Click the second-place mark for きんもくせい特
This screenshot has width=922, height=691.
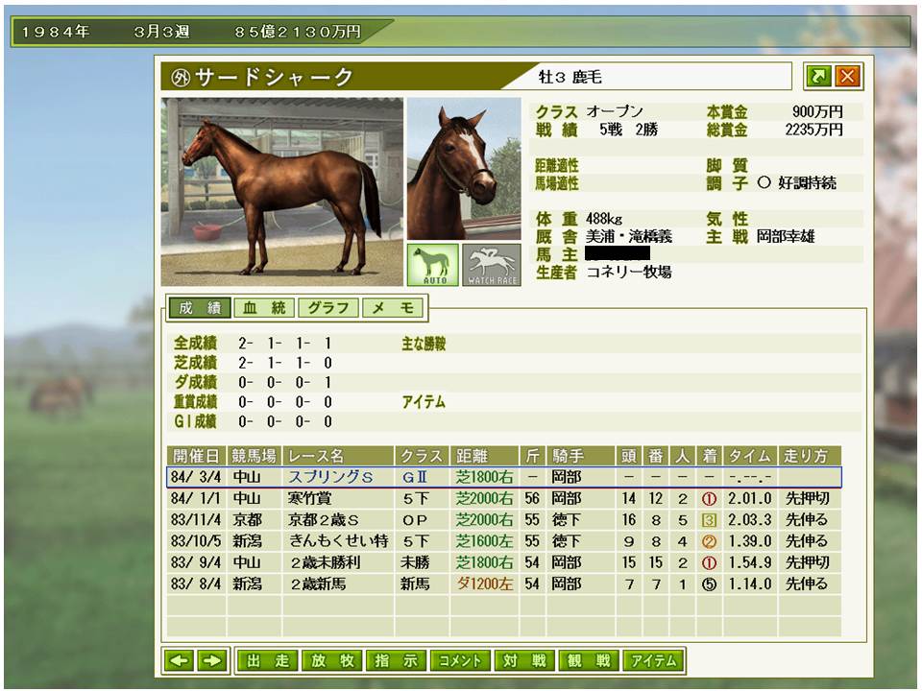coord(709,541)
